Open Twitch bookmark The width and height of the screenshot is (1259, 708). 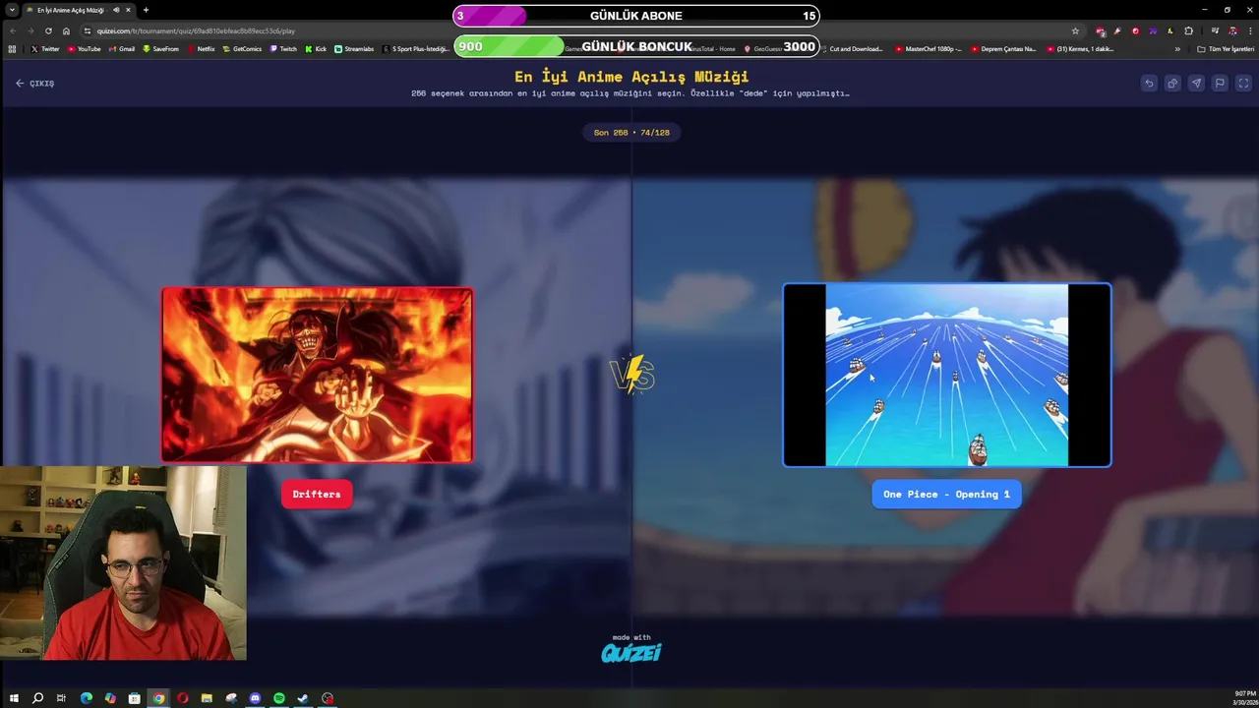283,48
